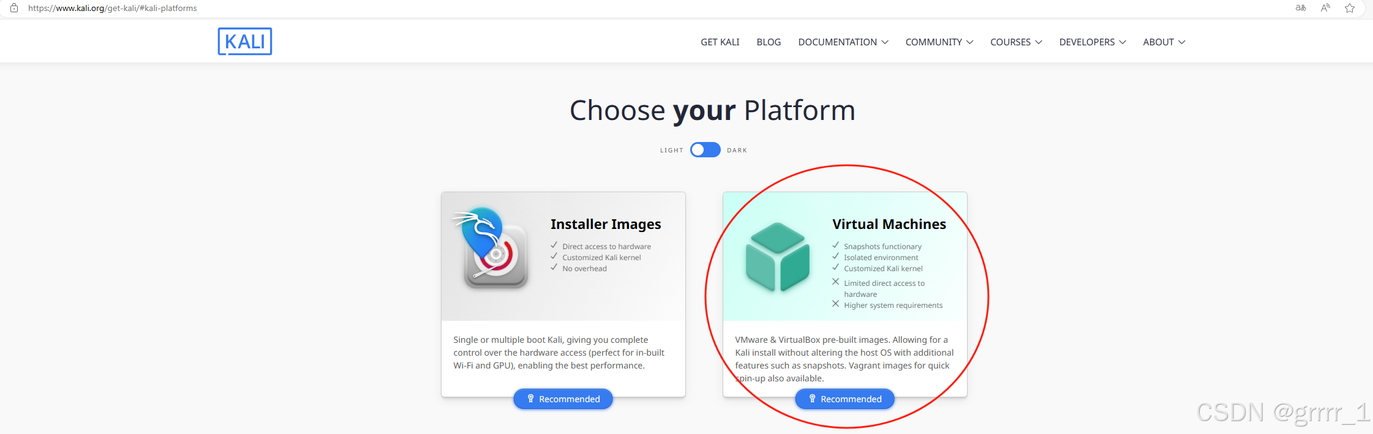This screenshot has width=1373, height=434.
Task: Expand the Courses dropdown
Action: (x=1016, y=42)
